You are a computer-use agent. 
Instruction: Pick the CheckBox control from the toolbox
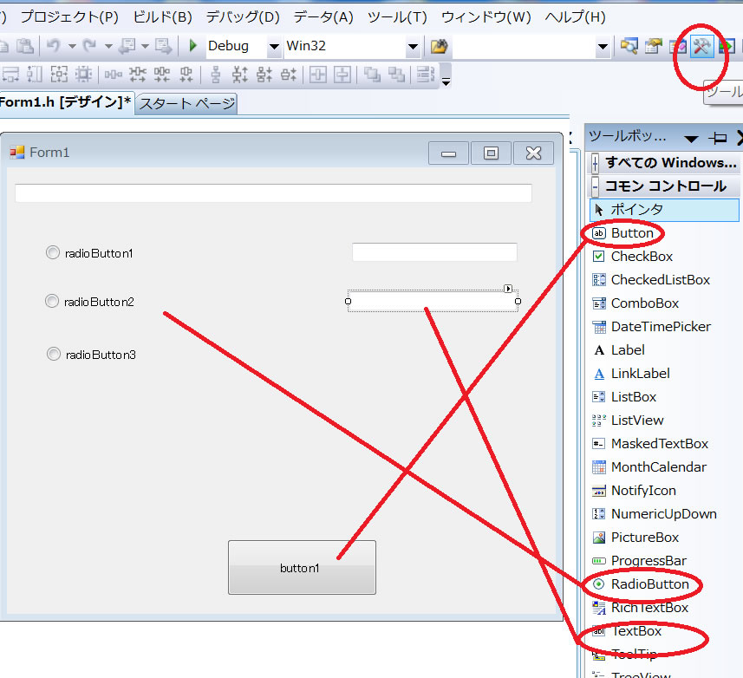click(641, 257)
